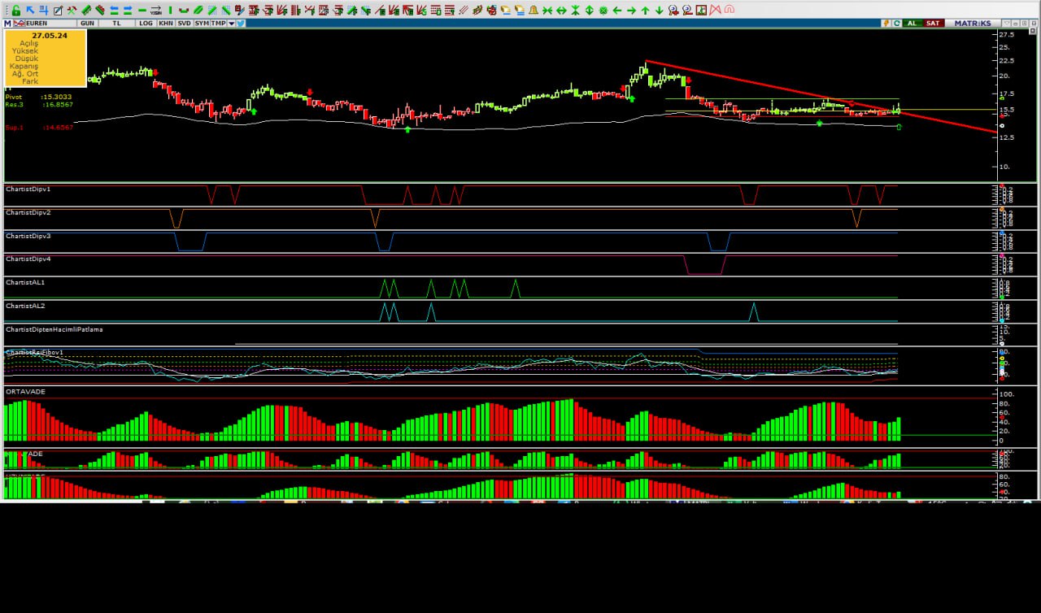Select the ORTAVADE panel label
This screenshot has height=613, width=1041.
click(25, 391)
